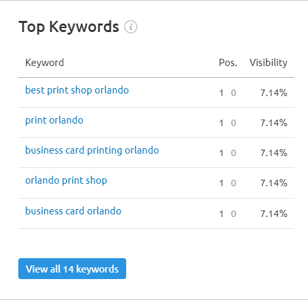Click the Keyword column header
Screen dimensions: 308x300
pyautogui.click(x=44, y=63)
